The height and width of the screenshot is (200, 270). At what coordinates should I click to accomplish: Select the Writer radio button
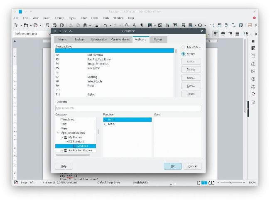point(183,54)
